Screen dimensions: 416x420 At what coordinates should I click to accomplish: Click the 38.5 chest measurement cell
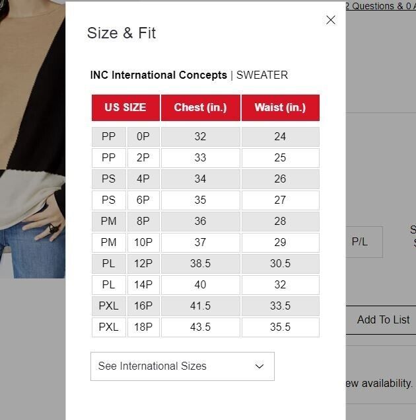click(201, 263)
